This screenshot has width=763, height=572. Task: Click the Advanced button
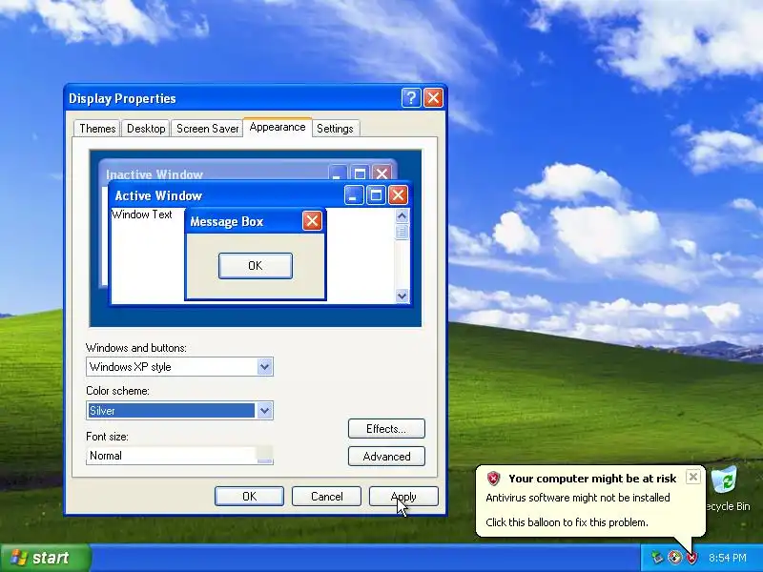(x=386, y=457)
